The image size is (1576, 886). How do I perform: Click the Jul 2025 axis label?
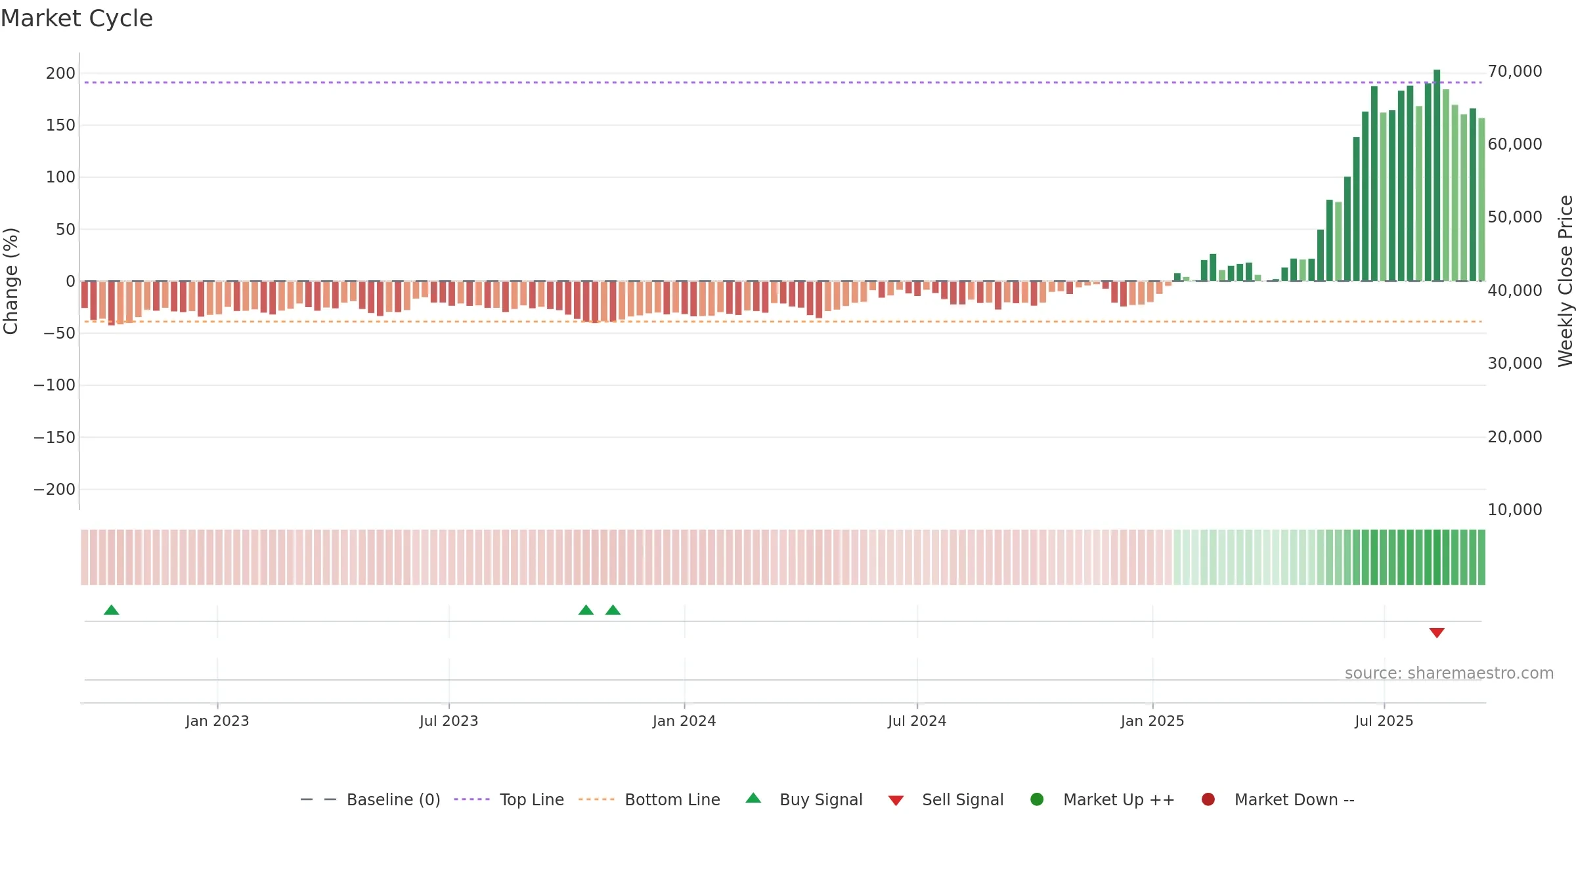[x=1384, y=721]
